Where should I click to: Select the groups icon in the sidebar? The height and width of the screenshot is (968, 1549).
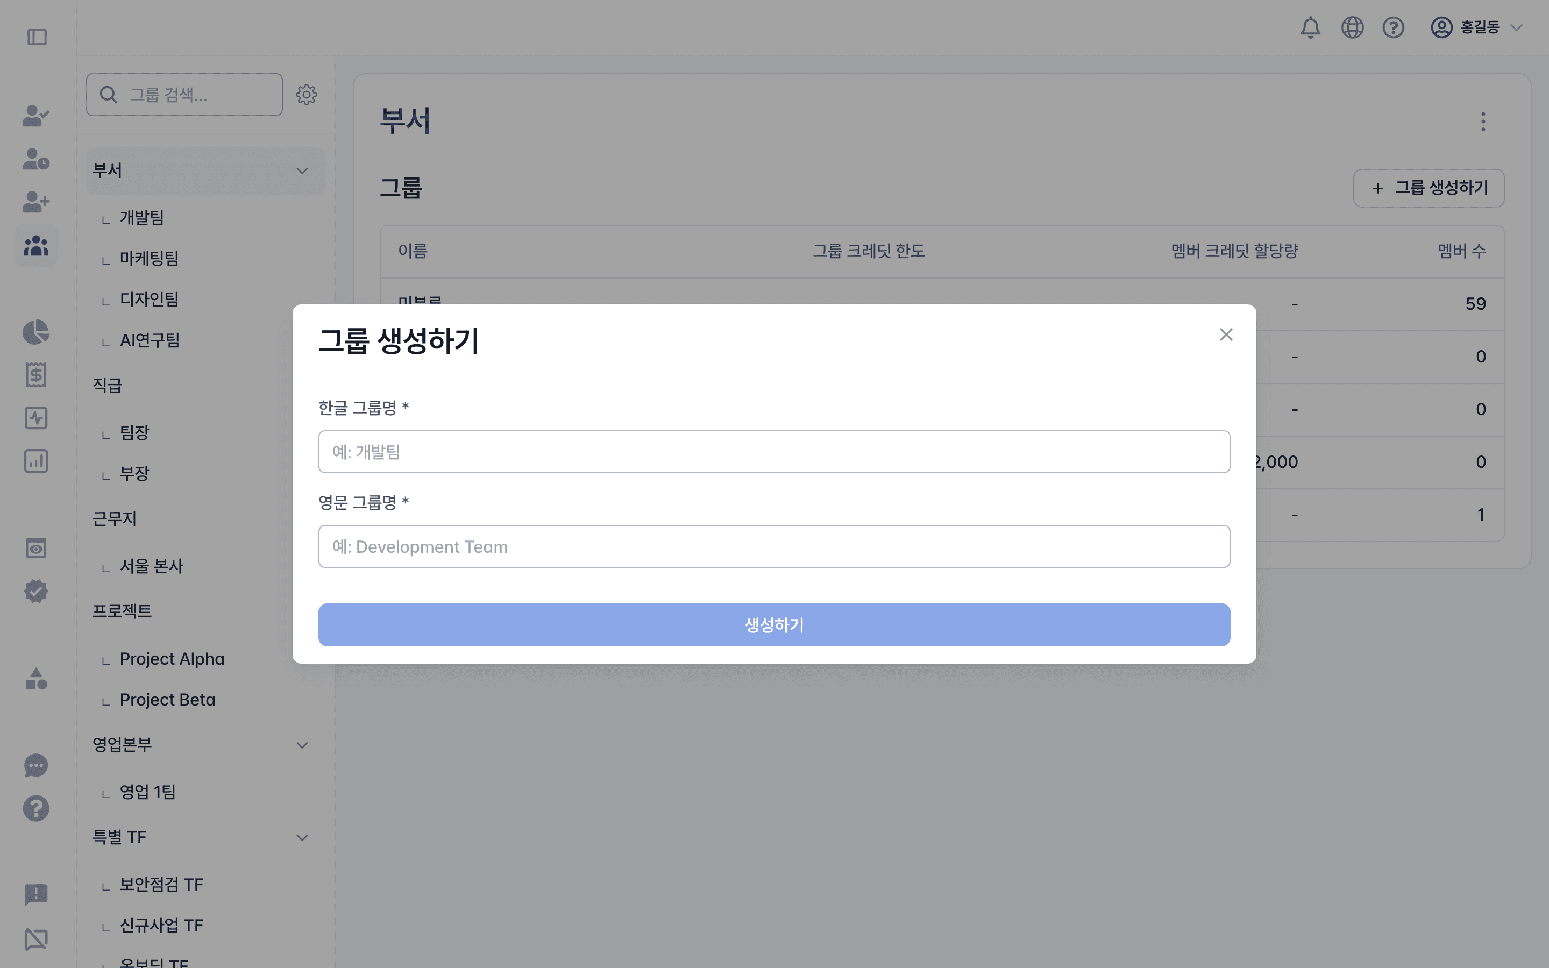pyautogui.click(x=36, y=245)
